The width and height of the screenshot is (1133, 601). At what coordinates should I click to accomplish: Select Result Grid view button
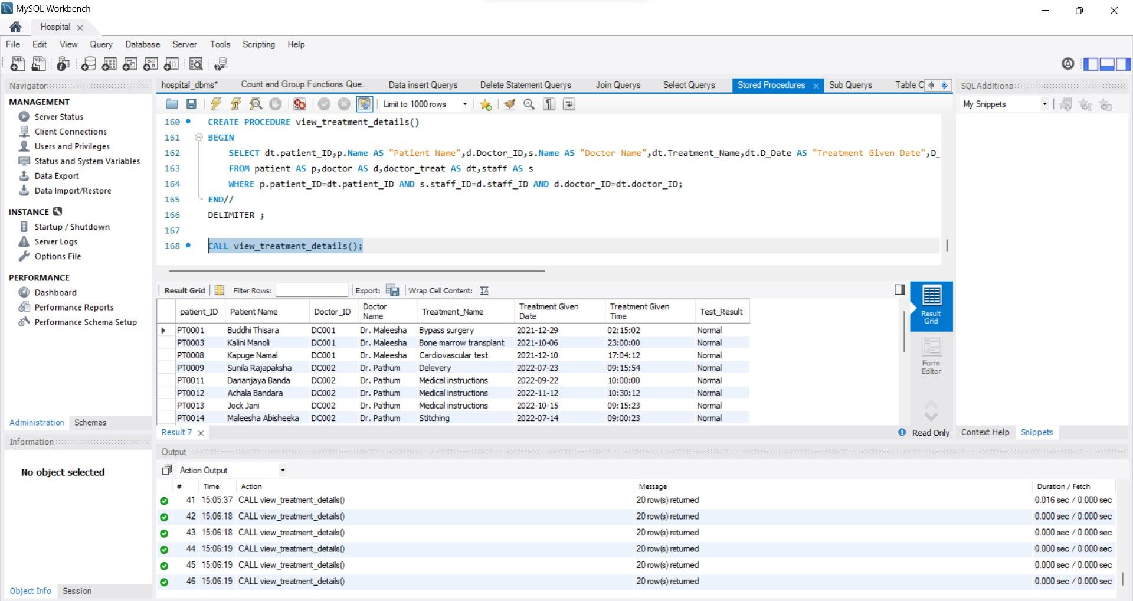tap(931, 306)
